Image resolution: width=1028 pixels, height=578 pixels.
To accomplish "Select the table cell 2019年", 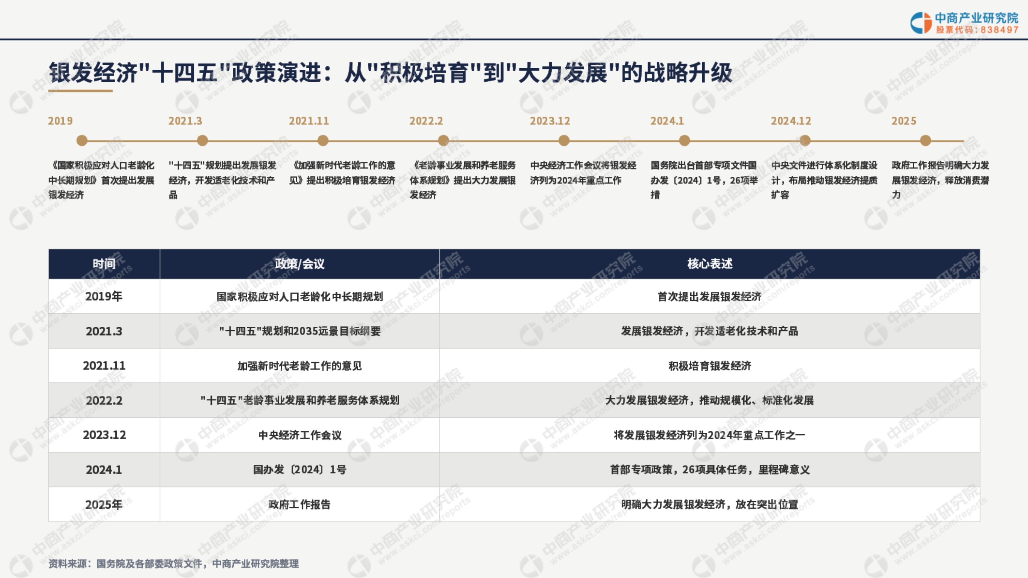I will [104, 296].
